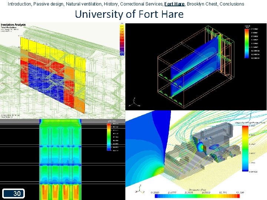The height and width of the screenshot is (200, 267).
Task: Click the horizontal Pressure color bar
Action: coord(197,196)
